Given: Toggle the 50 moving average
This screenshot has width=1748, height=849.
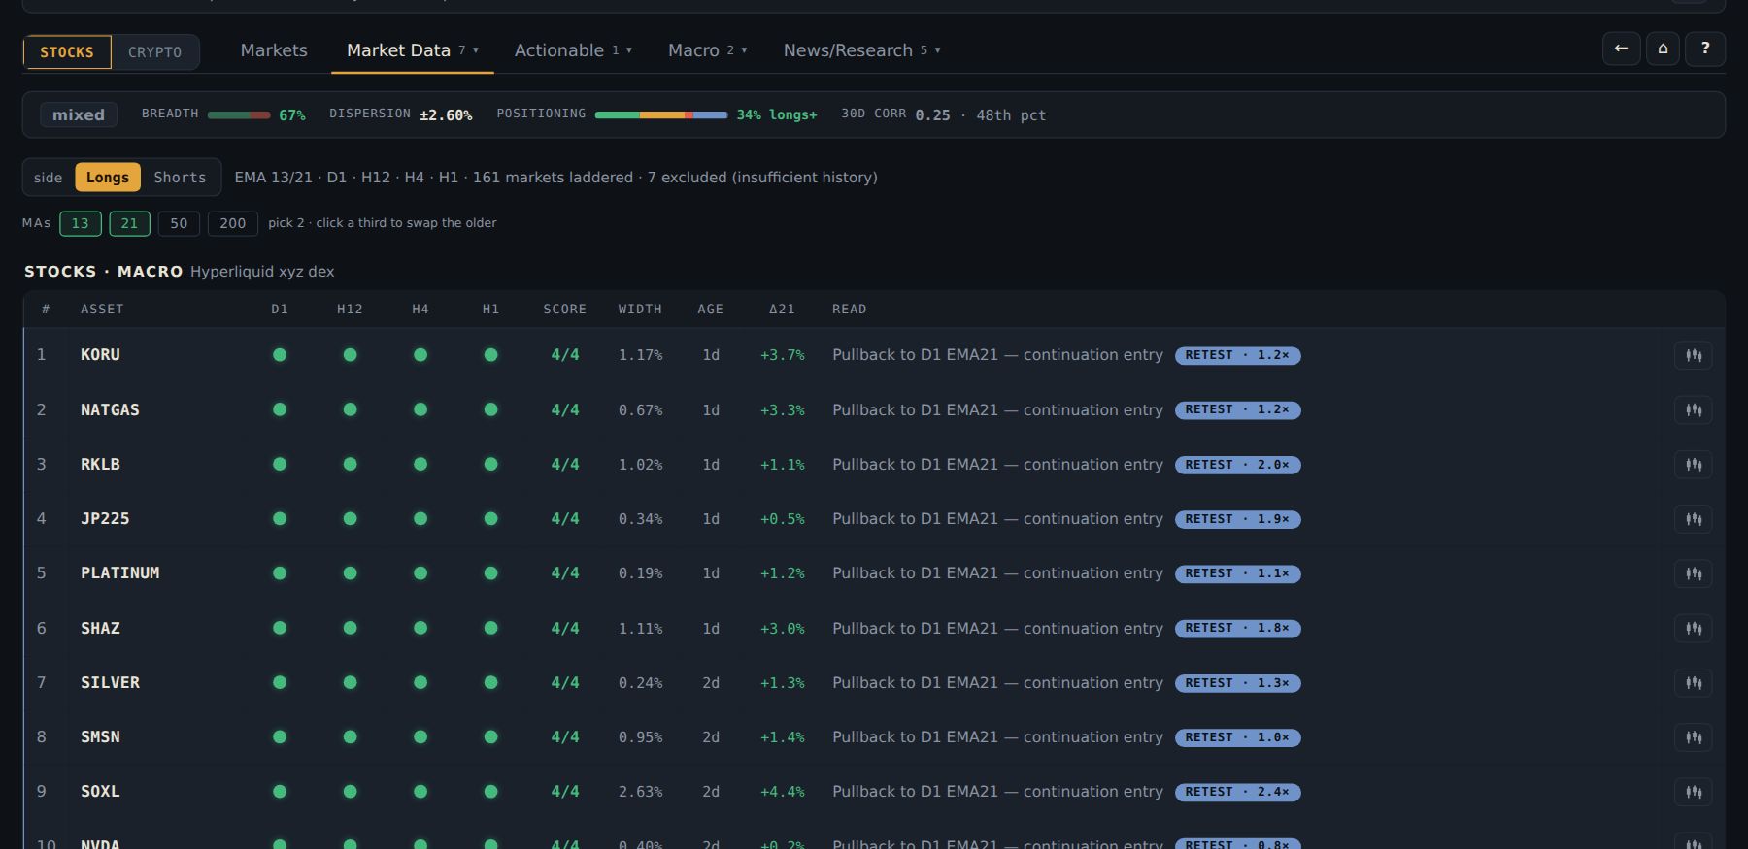Looking at the screenshot, I should (x=179, y=223).
